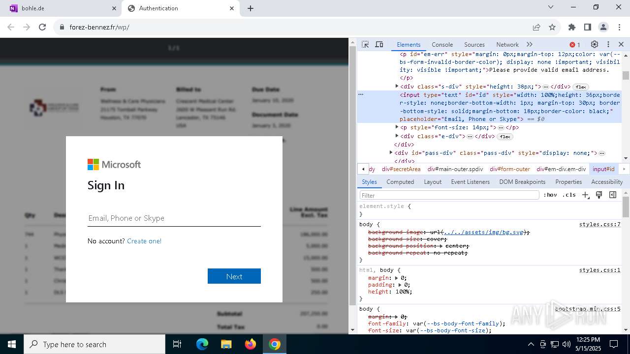Open the Properties tab

568,182
